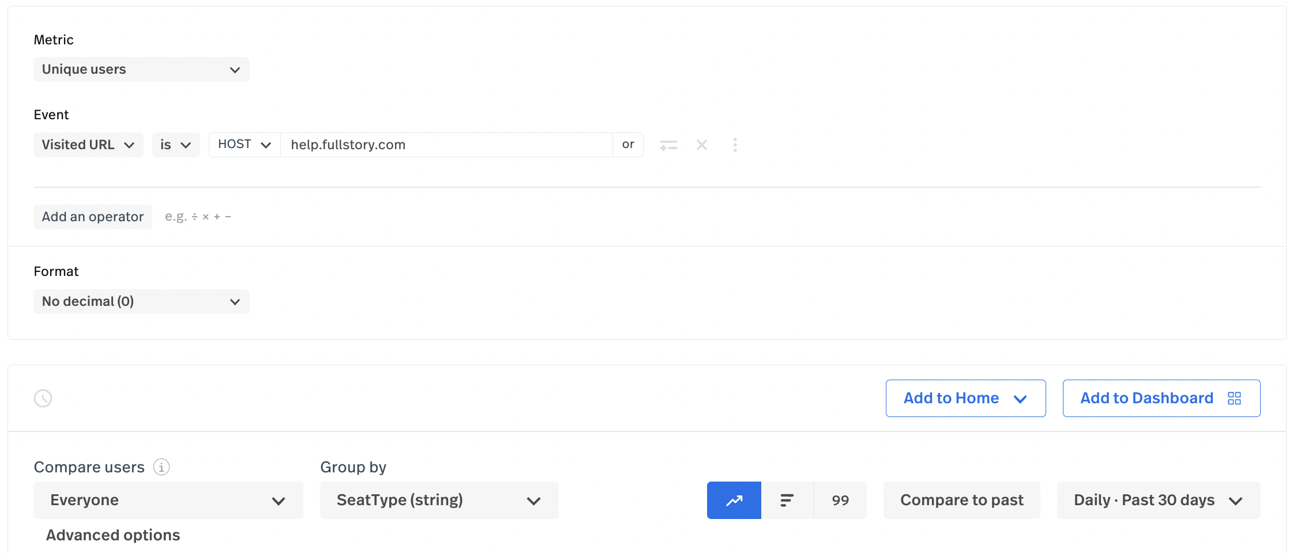Change the Daily Past 30 days range

point(1158,500)
